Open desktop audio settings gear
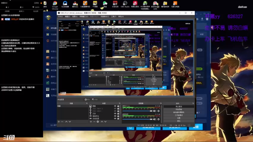Image resolution: width=253 pixels, height=142 pixels. 159,119
